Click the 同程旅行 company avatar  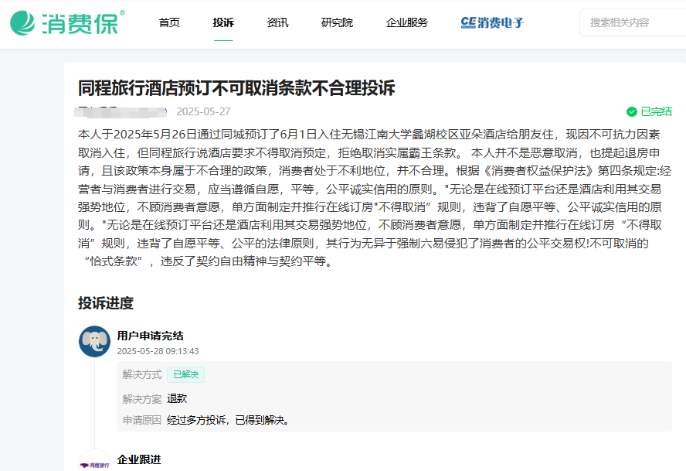94,462
